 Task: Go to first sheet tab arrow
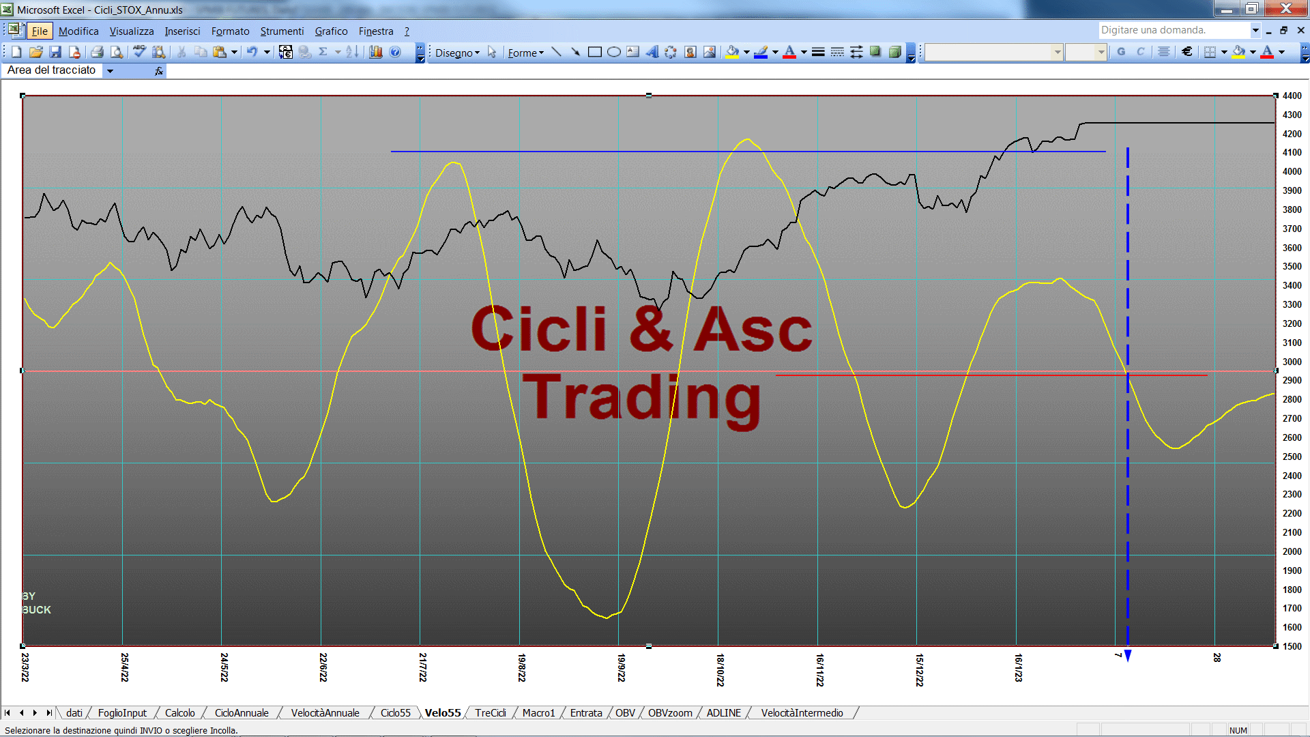[8, 713]
